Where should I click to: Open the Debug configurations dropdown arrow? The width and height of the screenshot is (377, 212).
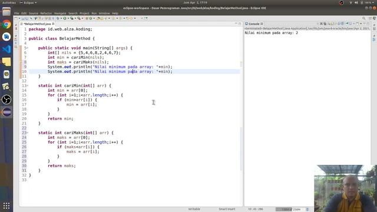pos(61,18)
